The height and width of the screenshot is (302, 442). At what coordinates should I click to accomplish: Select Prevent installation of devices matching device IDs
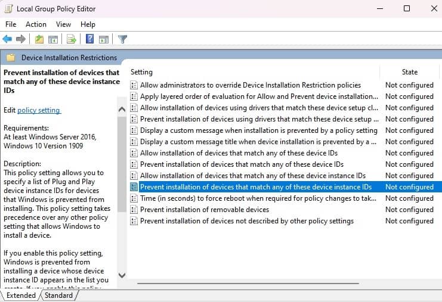pyautogui.click(x=242, y=164)
